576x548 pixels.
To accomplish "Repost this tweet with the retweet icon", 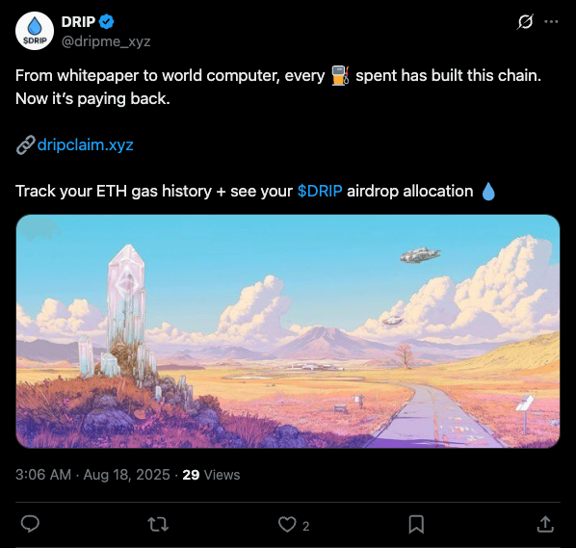I will coord(158,525).
